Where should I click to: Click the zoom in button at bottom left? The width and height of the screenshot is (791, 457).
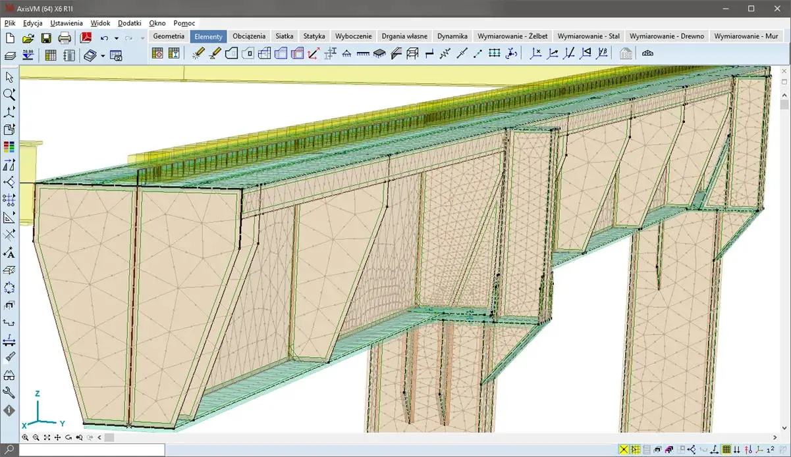click(25, 437)
